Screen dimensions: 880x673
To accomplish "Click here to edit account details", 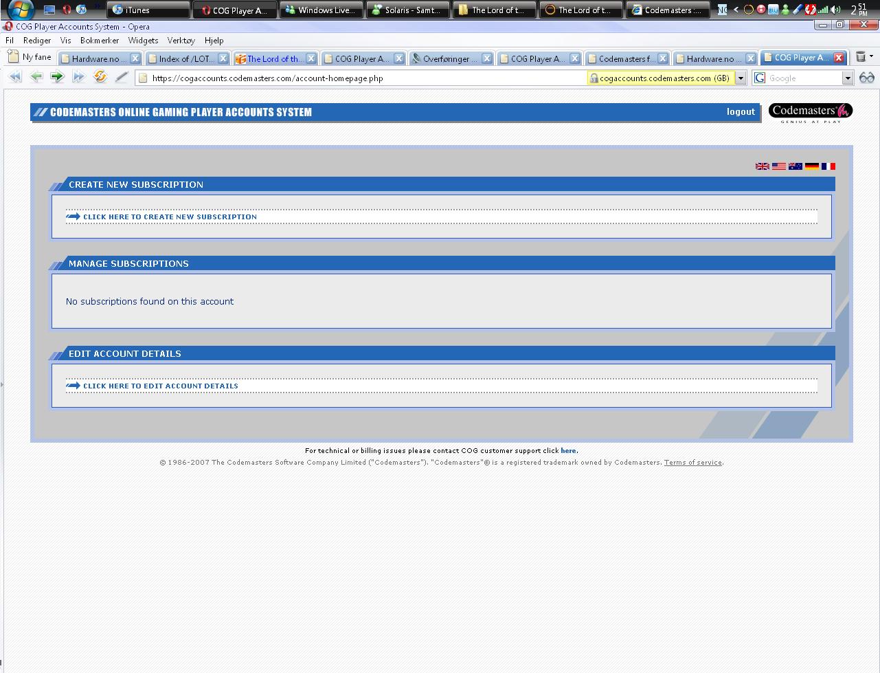I will (x=161, y=386).
